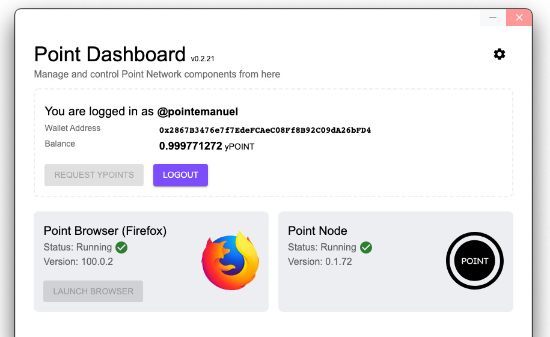Click the Point Browser (Firefox) heading
The height and width of the screenshot is (337, 550).
[x=105, y=231]
